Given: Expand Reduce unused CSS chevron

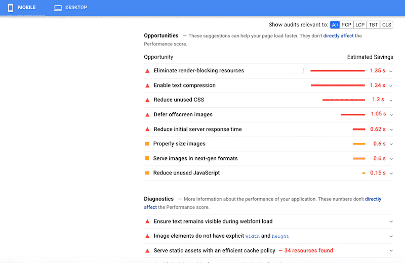Looking at the screenshot, I should pos(391,101).
